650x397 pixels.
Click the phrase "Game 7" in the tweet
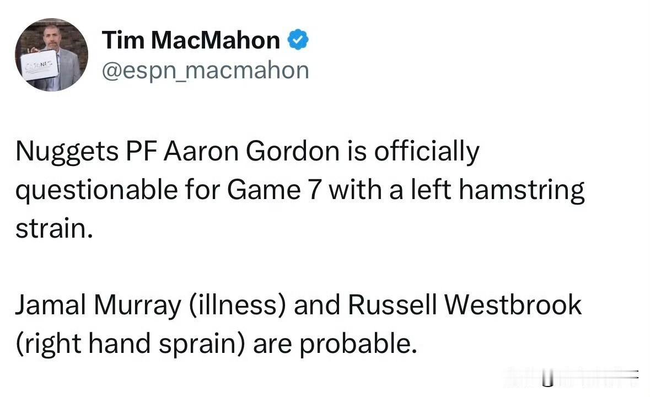point(275,190)
